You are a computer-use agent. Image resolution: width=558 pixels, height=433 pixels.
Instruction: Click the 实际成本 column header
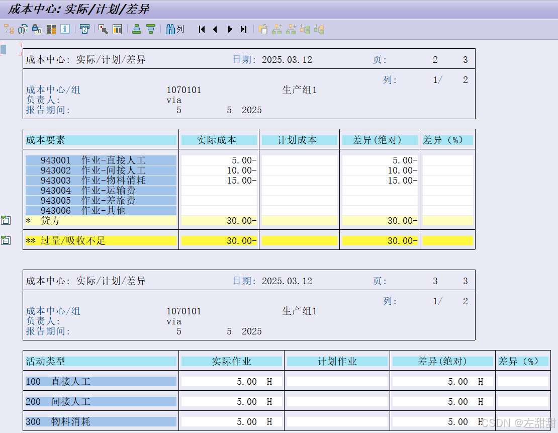click(x=219, y=140)
